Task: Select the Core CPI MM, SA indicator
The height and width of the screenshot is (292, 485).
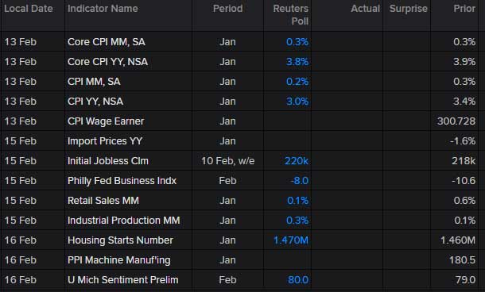Action: (106, 42)
